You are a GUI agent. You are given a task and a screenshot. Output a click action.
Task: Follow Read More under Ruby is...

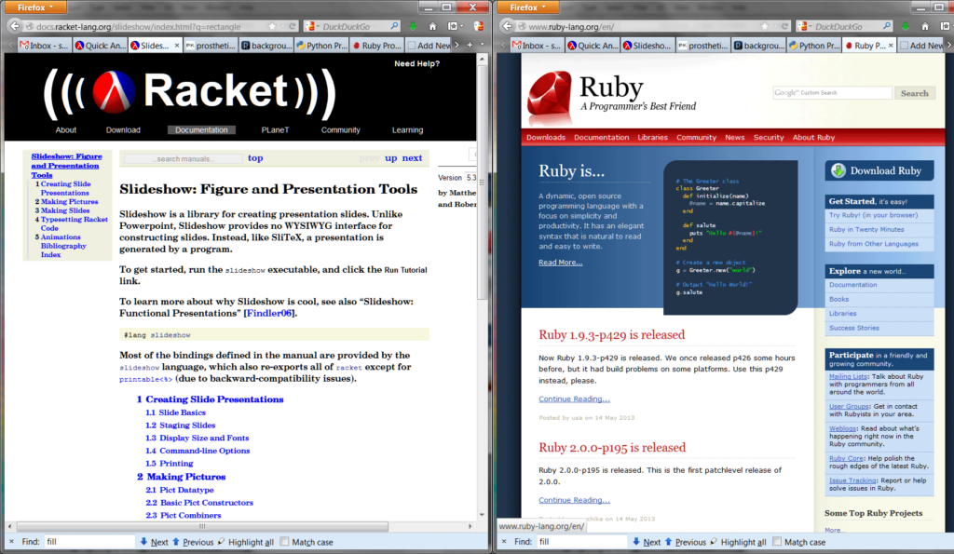pos(560,263)
